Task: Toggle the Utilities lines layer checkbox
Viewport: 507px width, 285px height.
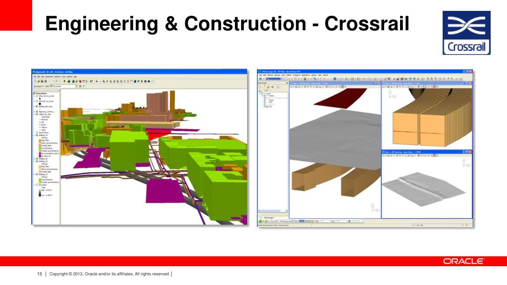Action: point(37,114)
